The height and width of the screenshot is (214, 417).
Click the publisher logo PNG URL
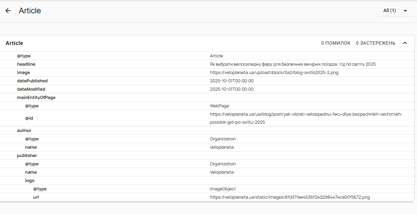[290, 197]
